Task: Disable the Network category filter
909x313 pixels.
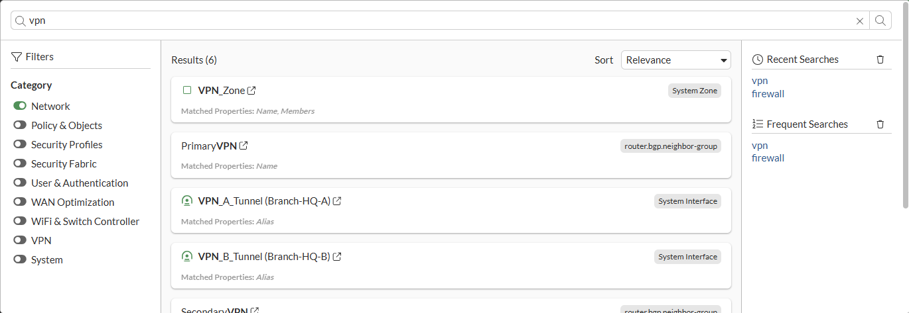Action: (20, 107)
